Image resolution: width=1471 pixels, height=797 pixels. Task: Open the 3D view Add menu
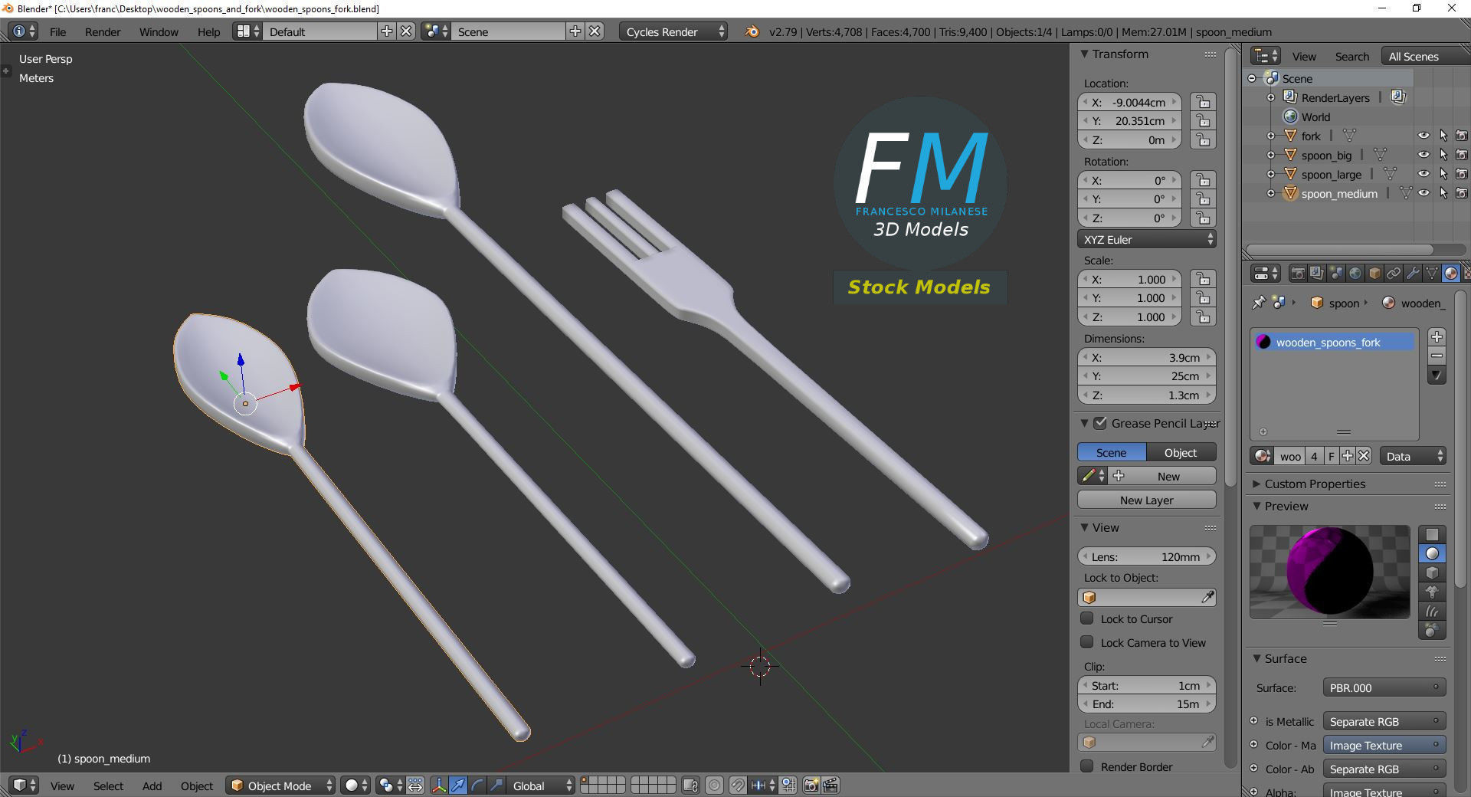click(x=152, y=786)
